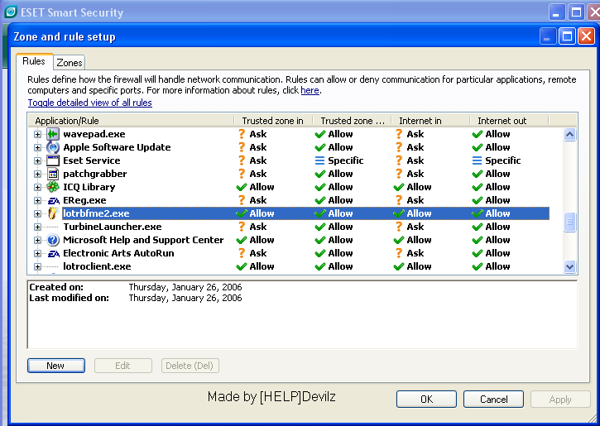Expand the EReg.exe rule node
The width and height of the screenshot is (600, 426).
click(x=37, y=200)
